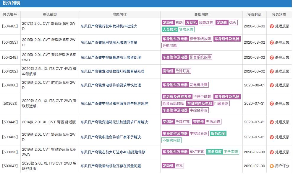The height and width of the screenshot is (174, 293).
Task: Open complaint number 【503402】
Action: (10, 137)
